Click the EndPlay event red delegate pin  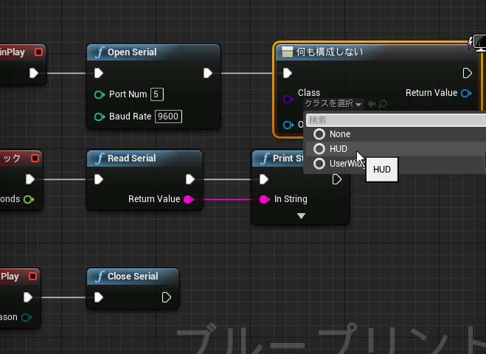(32, 277)
